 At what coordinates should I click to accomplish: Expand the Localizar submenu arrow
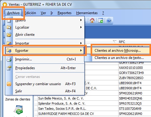[x=81, y=27]
